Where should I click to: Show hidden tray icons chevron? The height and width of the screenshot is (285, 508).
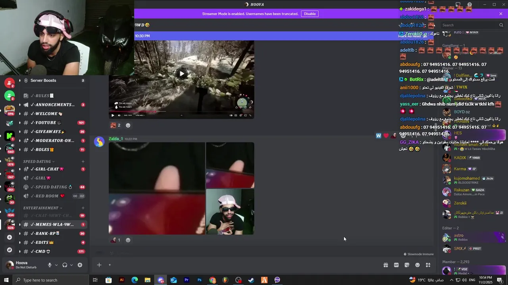point(451,280)
